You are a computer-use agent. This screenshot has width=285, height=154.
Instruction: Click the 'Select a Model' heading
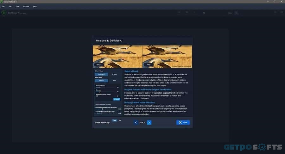[131, 71]
